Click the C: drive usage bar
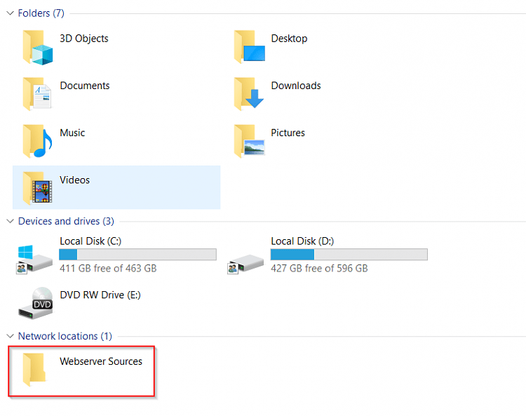This screenshot has width=526, height=416. [x=137, y=254]
